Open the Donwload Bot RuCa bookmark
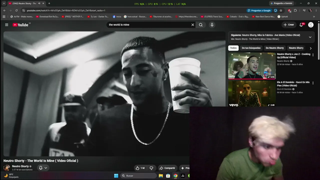 [x=47, y=16]
